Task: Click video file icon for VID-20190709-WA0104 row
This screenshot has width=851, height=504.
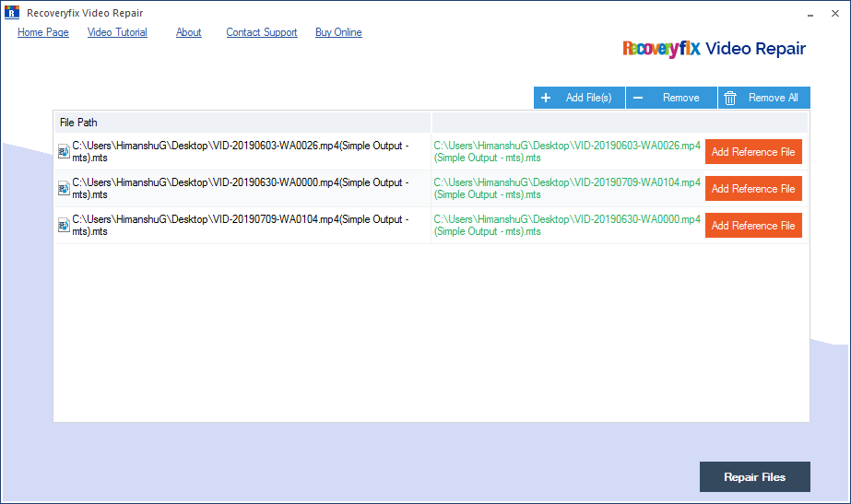Action: coord(64,226)
